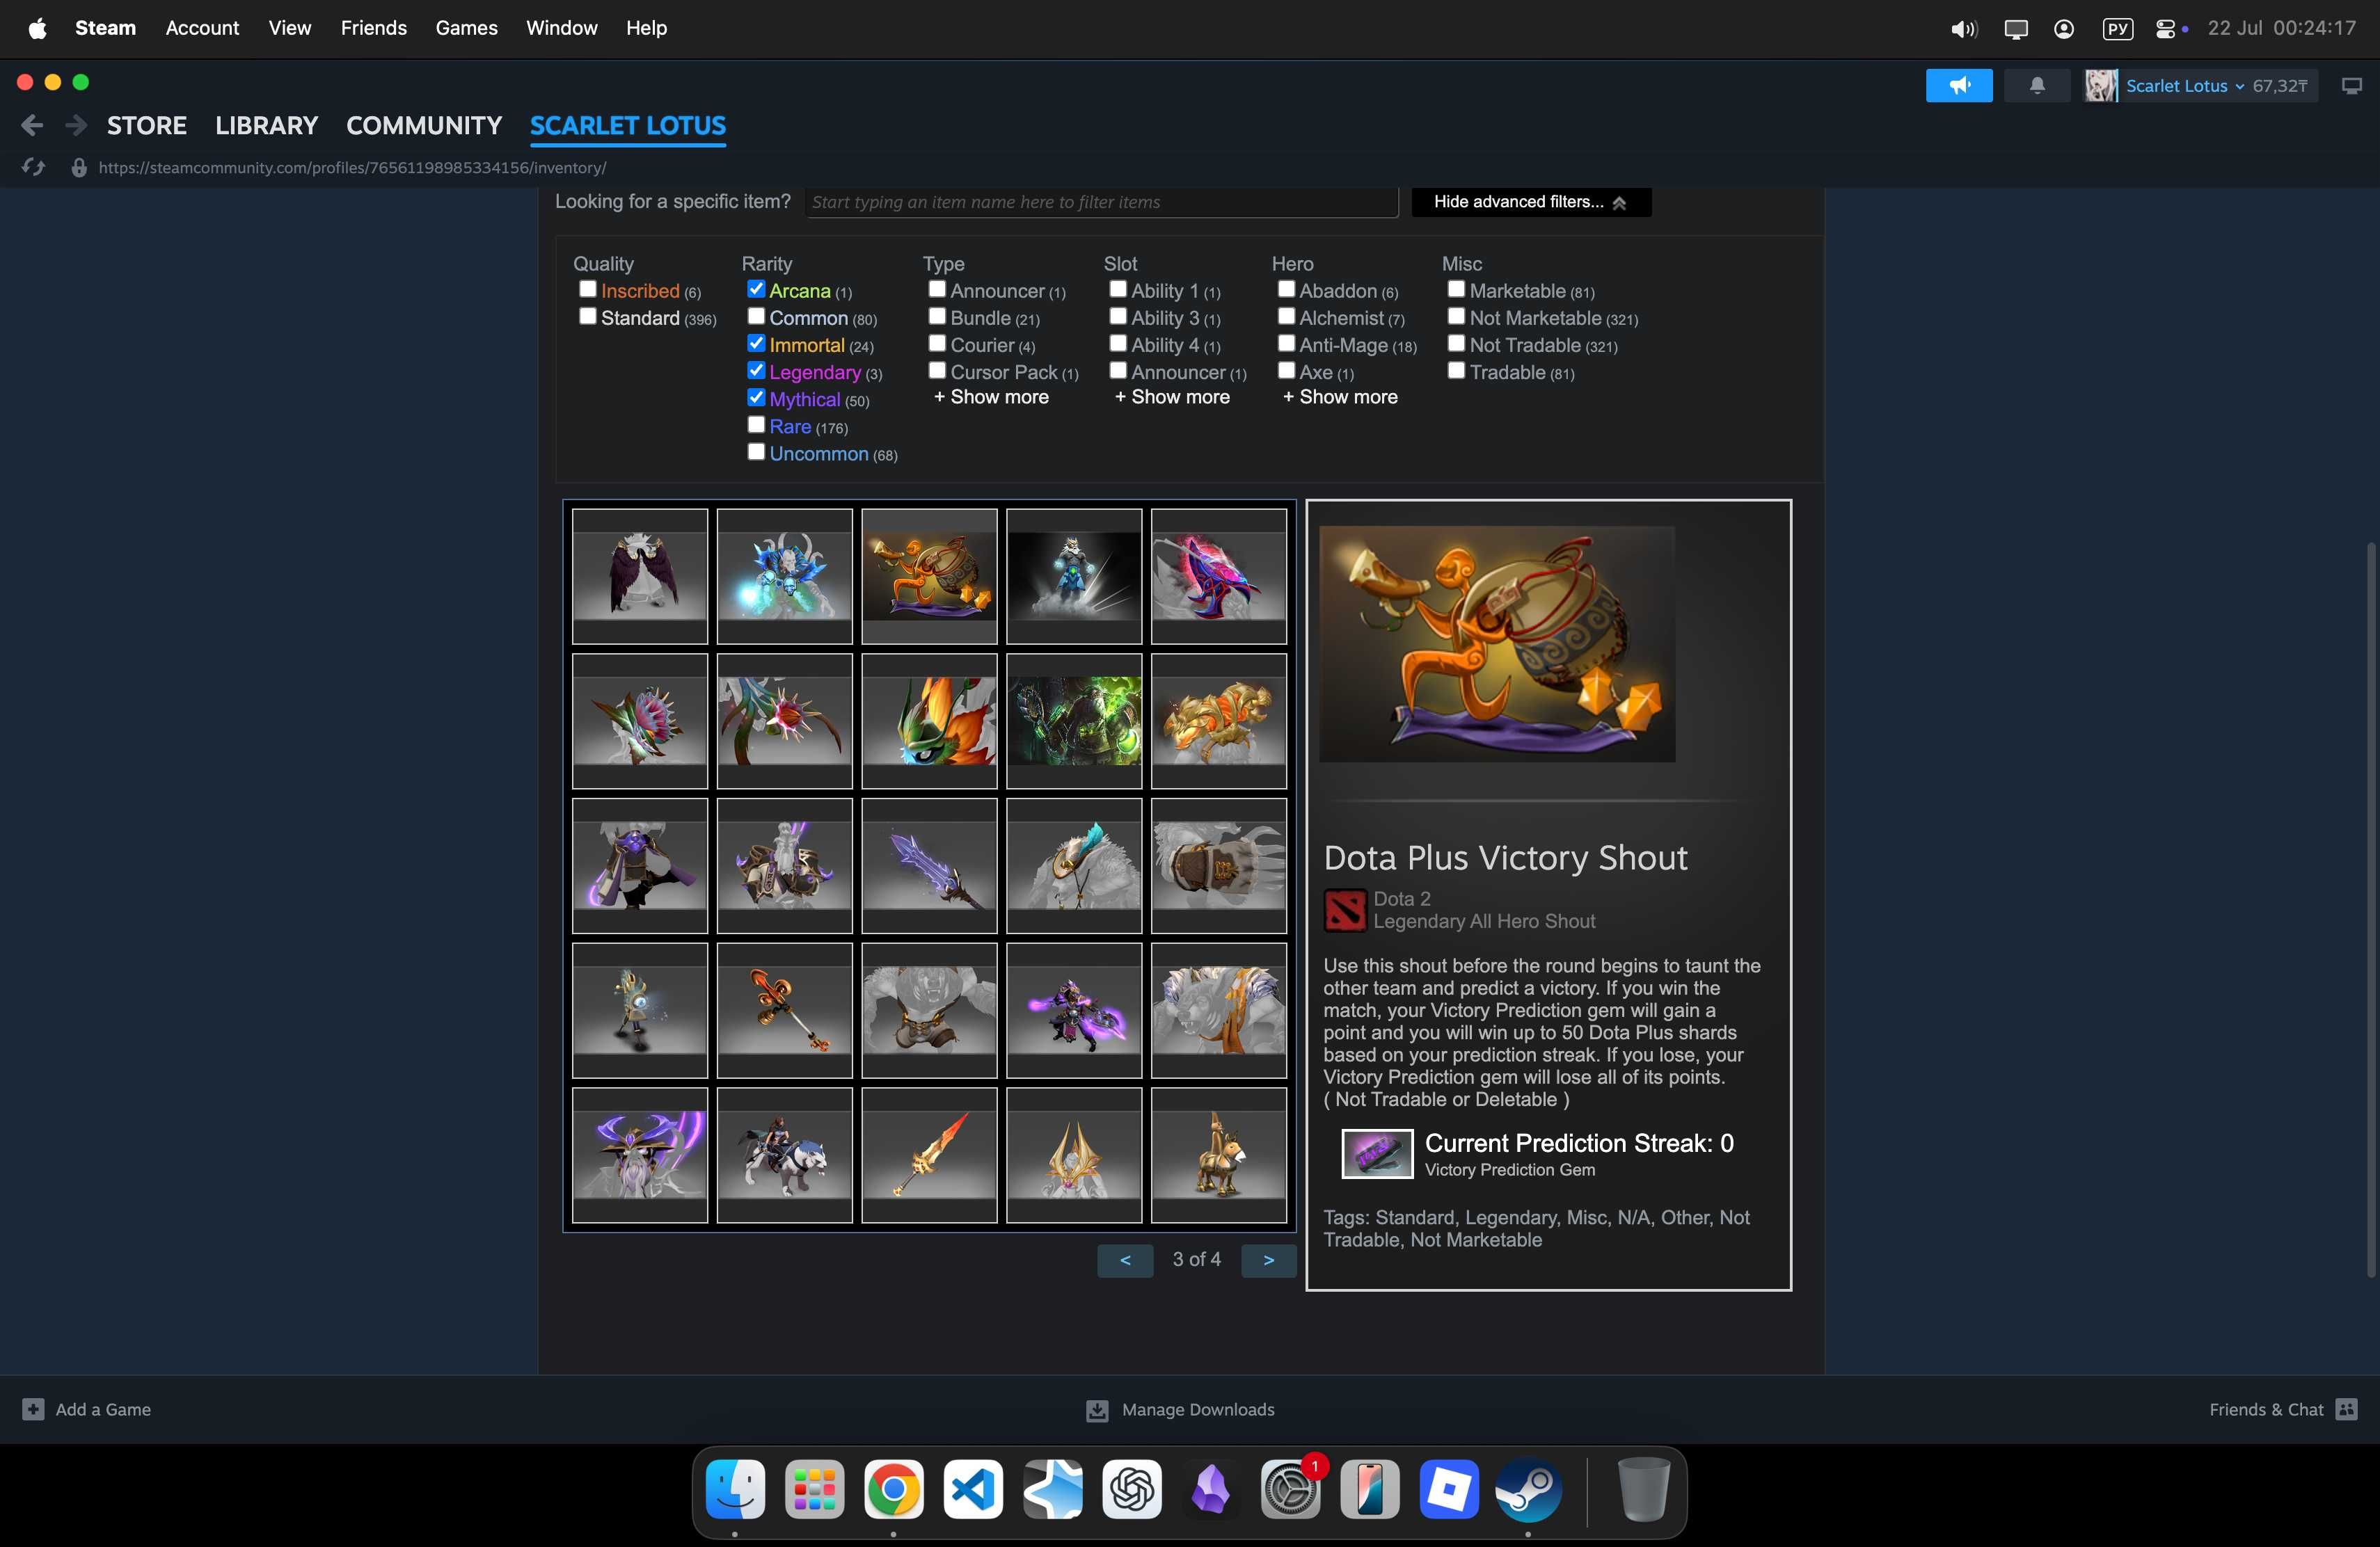This screenshot has width=2380, height=1547.
Task: Go to the LIBRARY tab
Action: [x=266, y=126]
